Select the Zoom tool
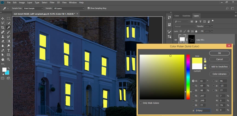The height and width of the screenshot is (116, 237). pos(8,60)
